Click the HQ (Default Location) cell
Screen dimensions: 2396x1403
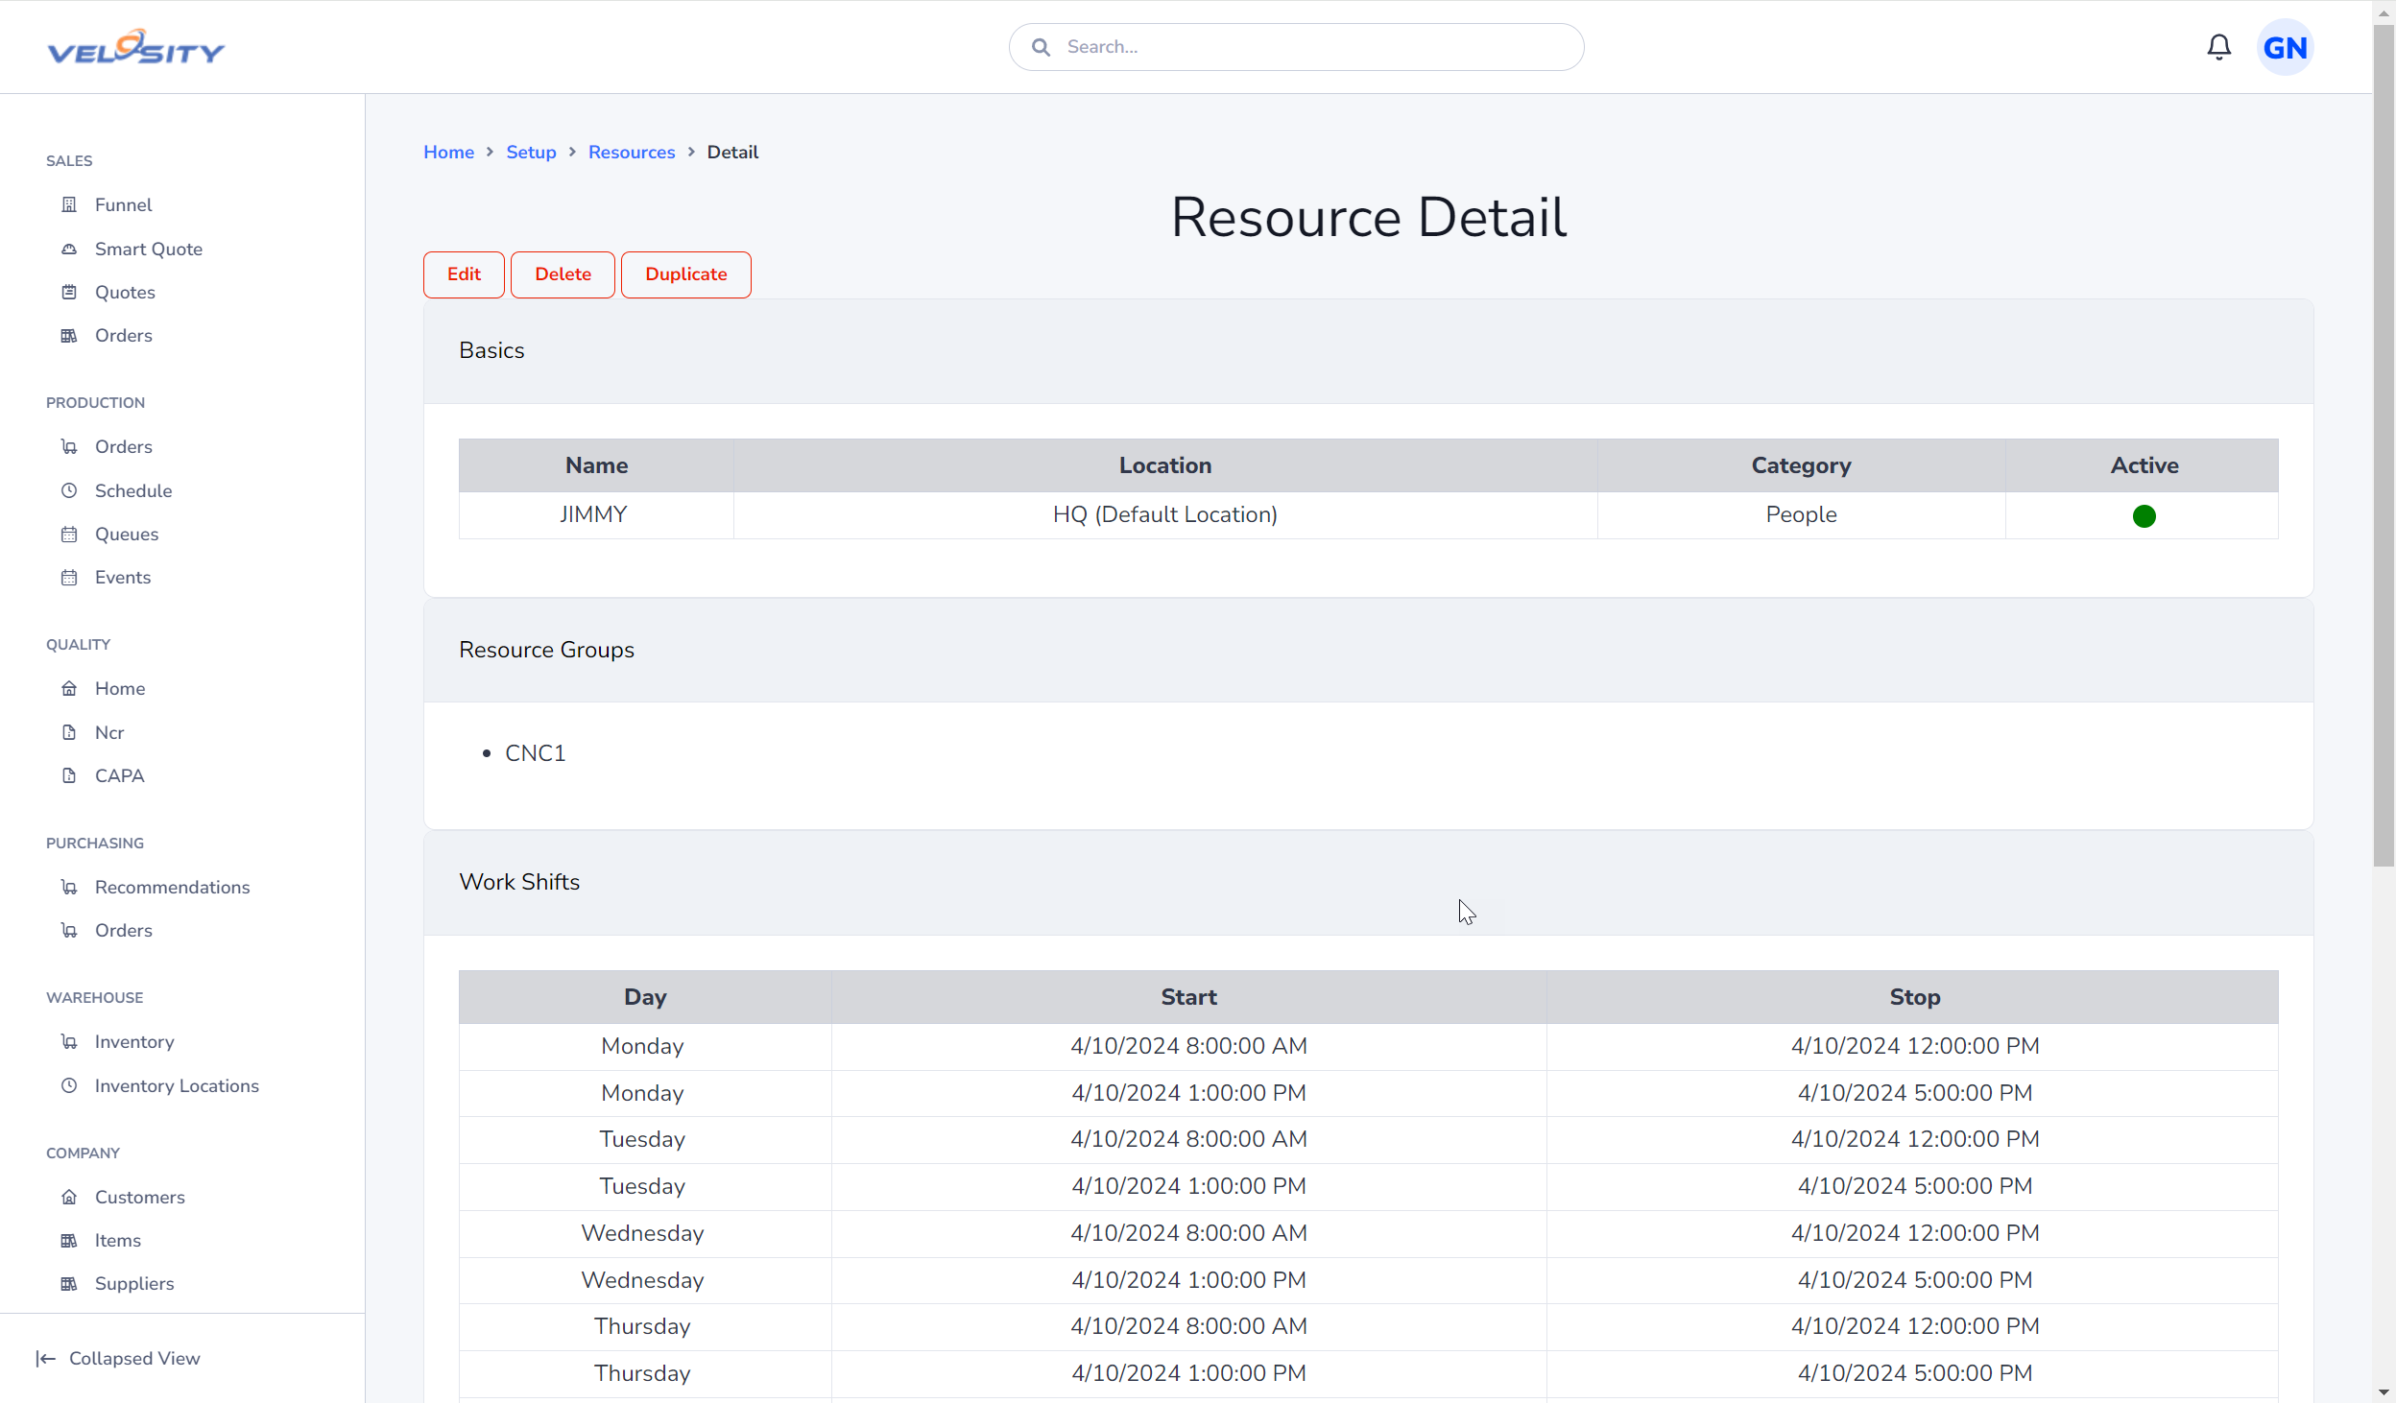1165,515
